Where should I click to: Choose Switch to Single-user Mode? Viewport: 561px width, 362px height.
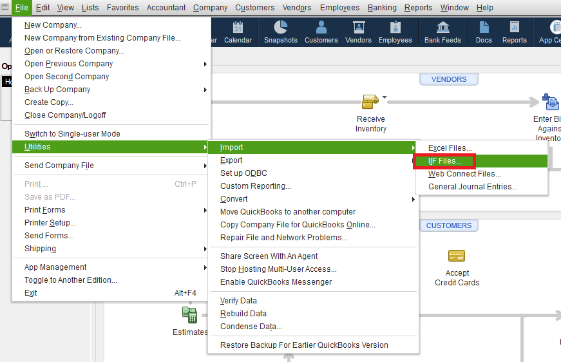[x=111, y=134]
